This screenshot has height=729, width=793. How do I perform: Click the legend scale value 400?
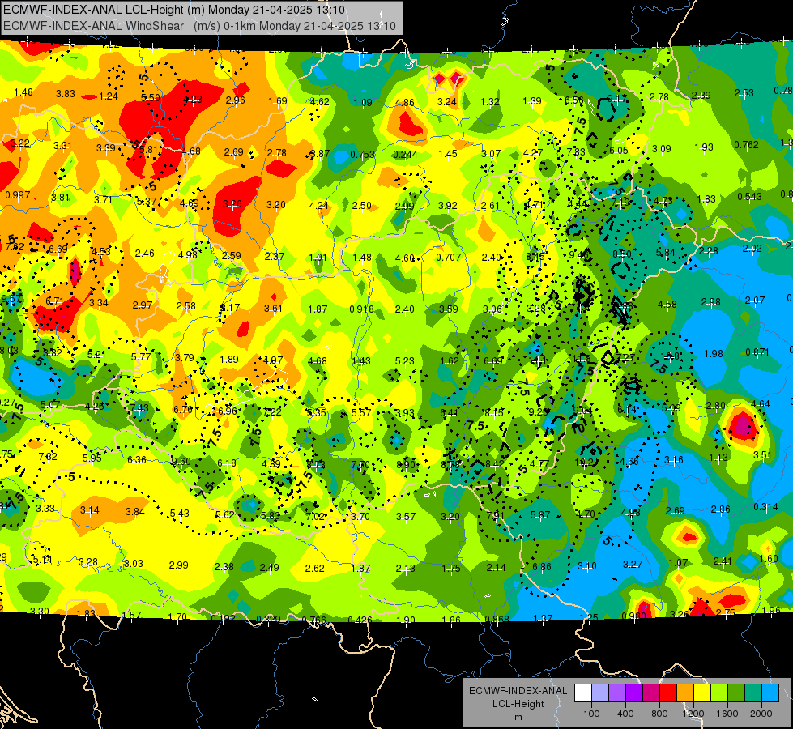tap(625, 714)
